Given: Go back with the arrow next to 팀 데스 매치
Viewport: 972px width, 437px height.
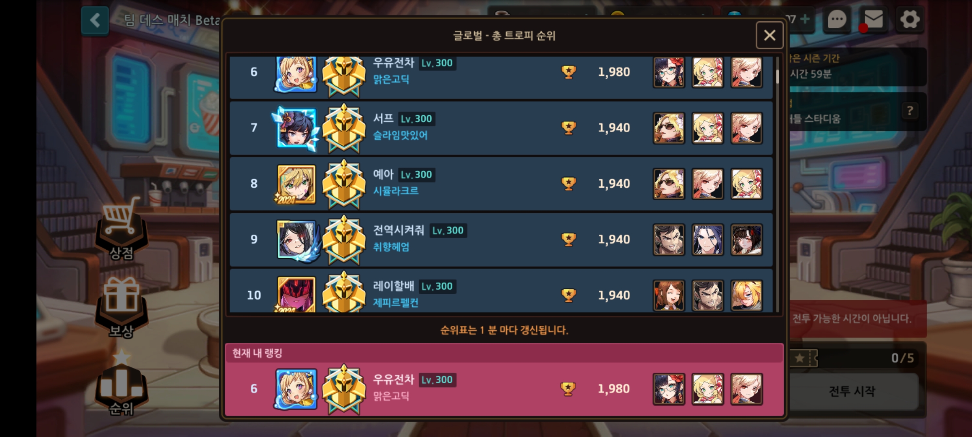Looking at the screenshot, I should [95, 20].
